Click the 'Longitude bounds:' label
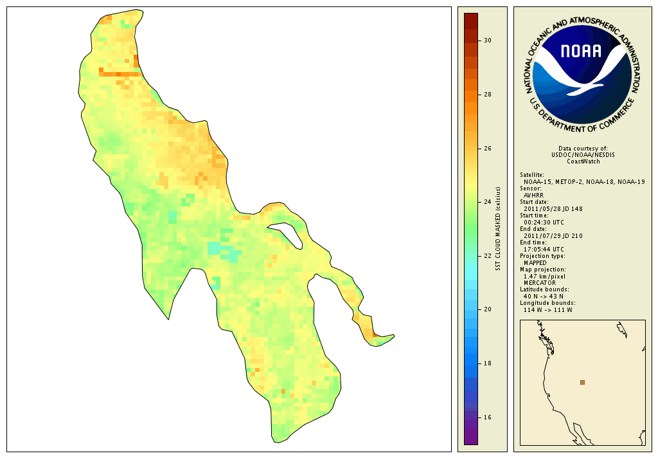Image resolution: width=658 pixels, height=458 pixels. [547, 303]
